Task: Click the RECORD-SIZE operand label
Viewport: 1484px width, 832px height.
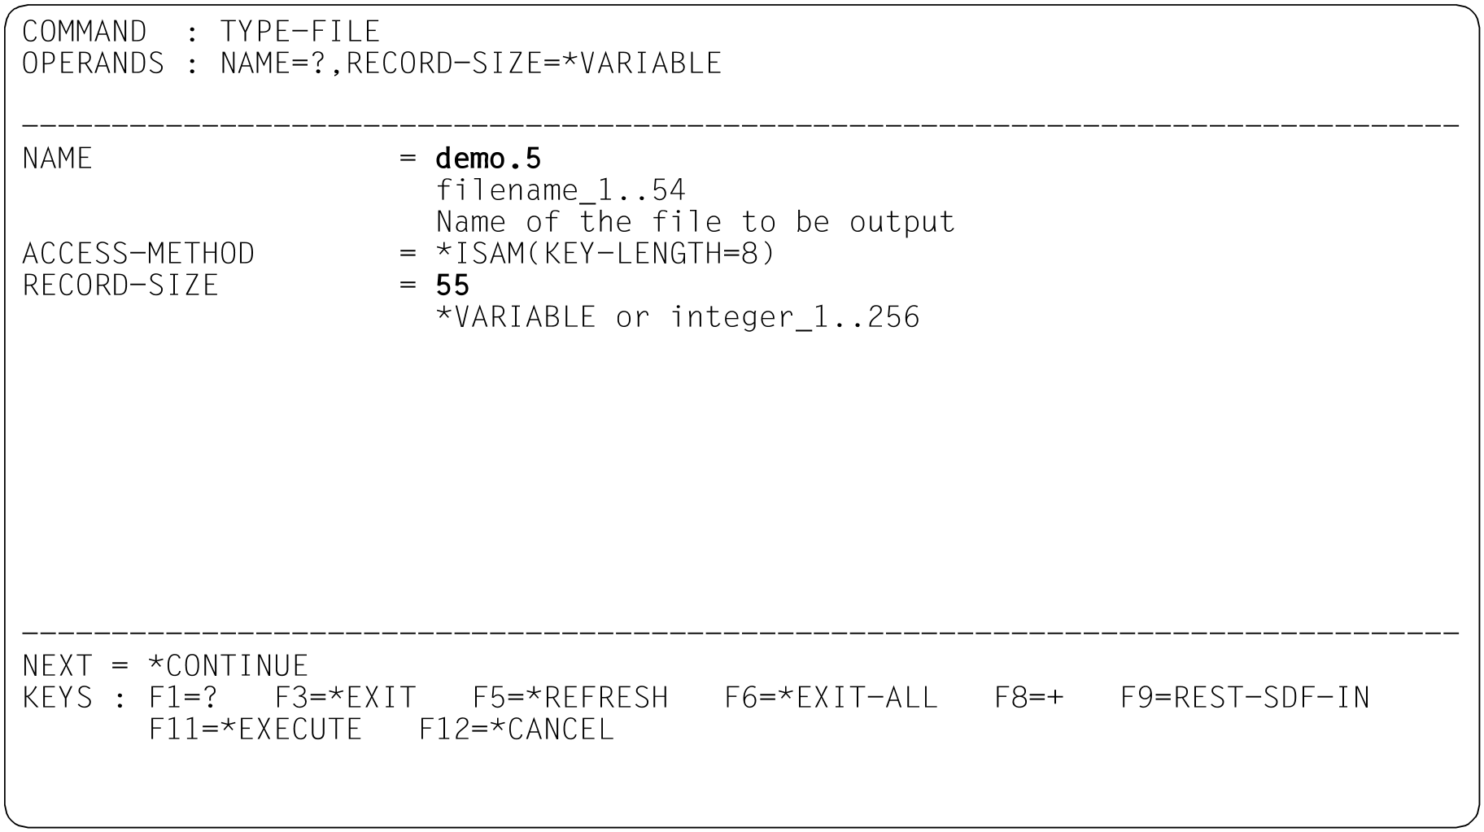Action: pyautogui.click(x=120, y=285)
